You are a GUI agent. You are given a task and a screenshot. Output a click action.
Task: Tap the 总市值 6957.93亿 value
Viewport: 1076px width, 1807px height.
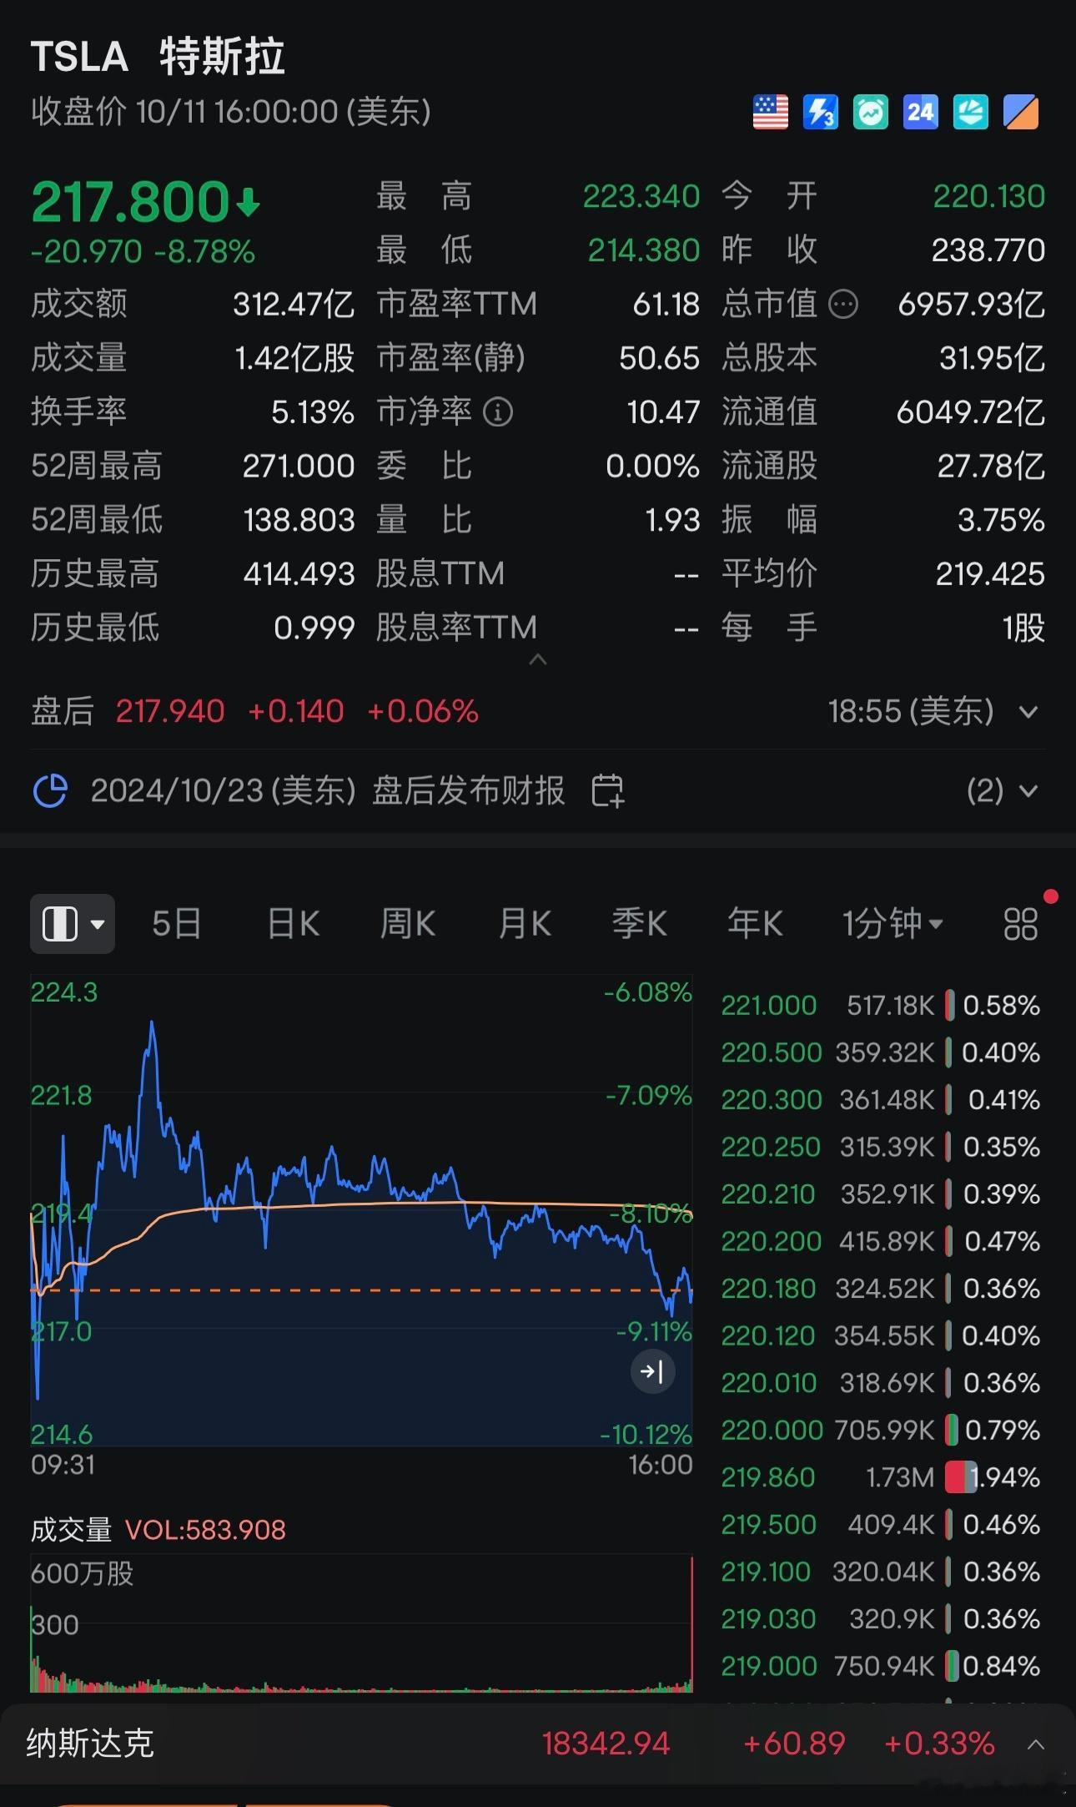click(x=971, y=305)
